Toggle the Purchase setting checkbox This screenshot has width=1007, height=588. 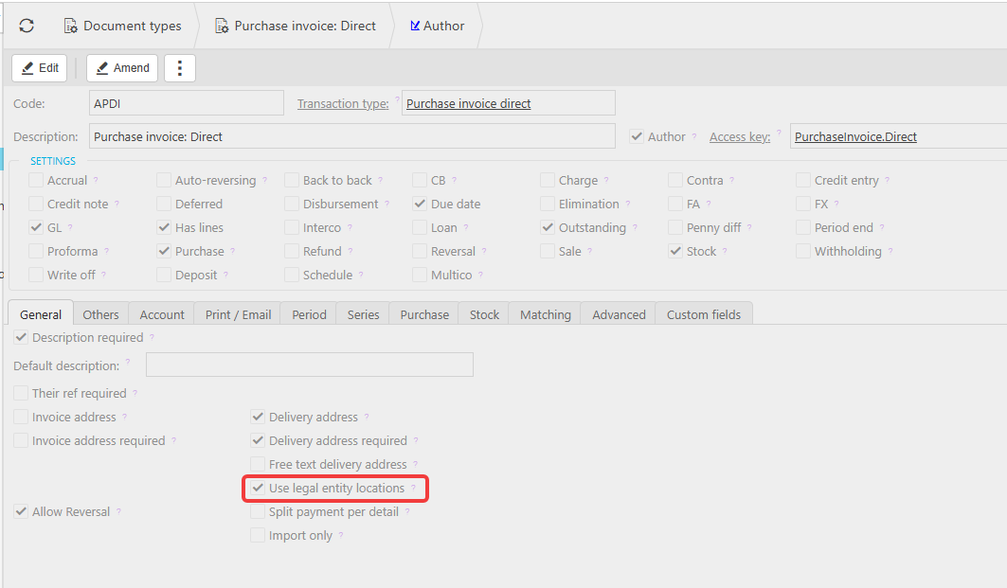(164, 252)
